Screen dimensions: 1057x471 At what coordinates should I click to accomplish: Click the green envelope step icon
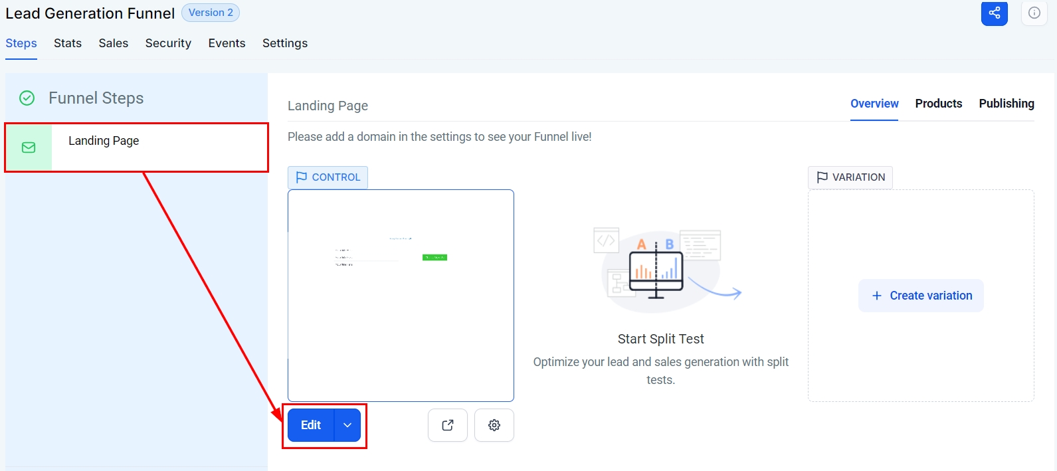[x=29, y=147]
